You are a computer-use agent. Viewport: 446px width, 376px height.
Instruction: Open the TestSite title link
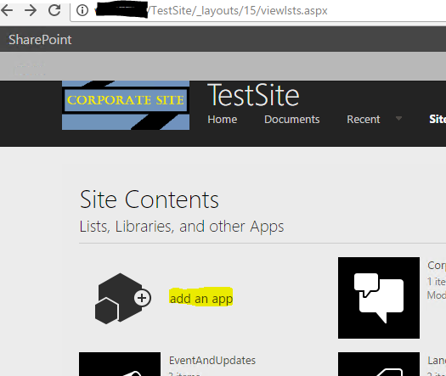253,95
